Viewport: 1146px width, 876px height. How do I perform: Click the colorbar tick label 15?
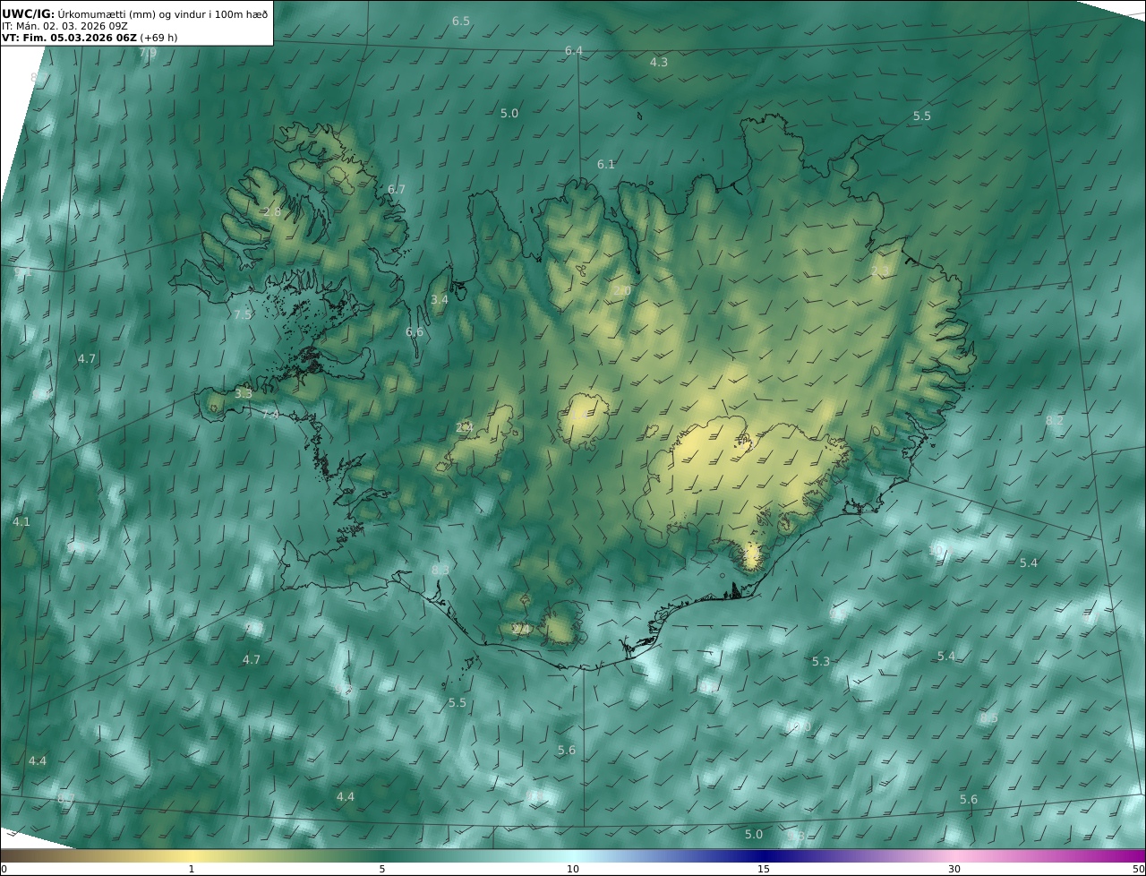click(x=764, y=869)
